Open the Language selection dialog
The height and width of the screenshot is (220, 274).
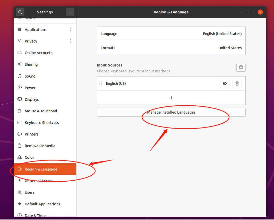(171, 34)
